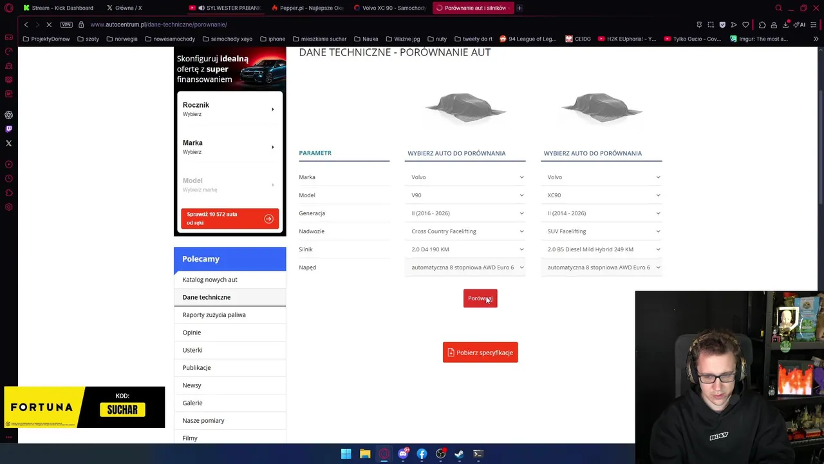Open downloads icon in browser toolbar

click(785, 24)
